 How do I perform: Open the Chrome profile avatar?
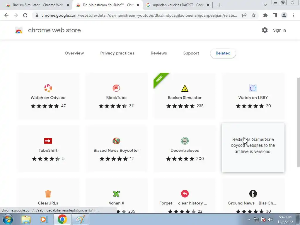tap(284, 15)
